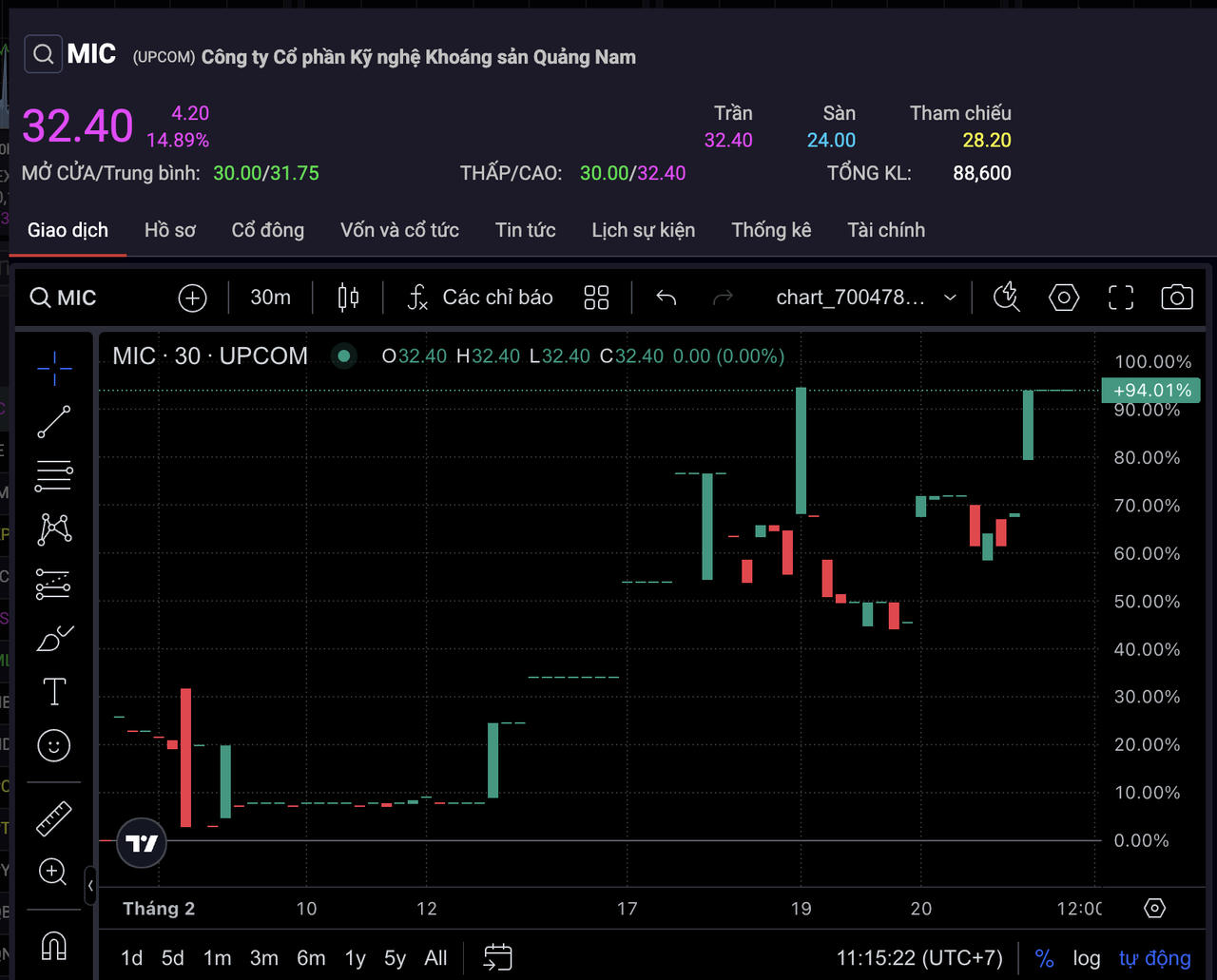This screenshot has height=980, width=1217.
Task: Toggle the magnet snap mode
Action: coord(54,946)
